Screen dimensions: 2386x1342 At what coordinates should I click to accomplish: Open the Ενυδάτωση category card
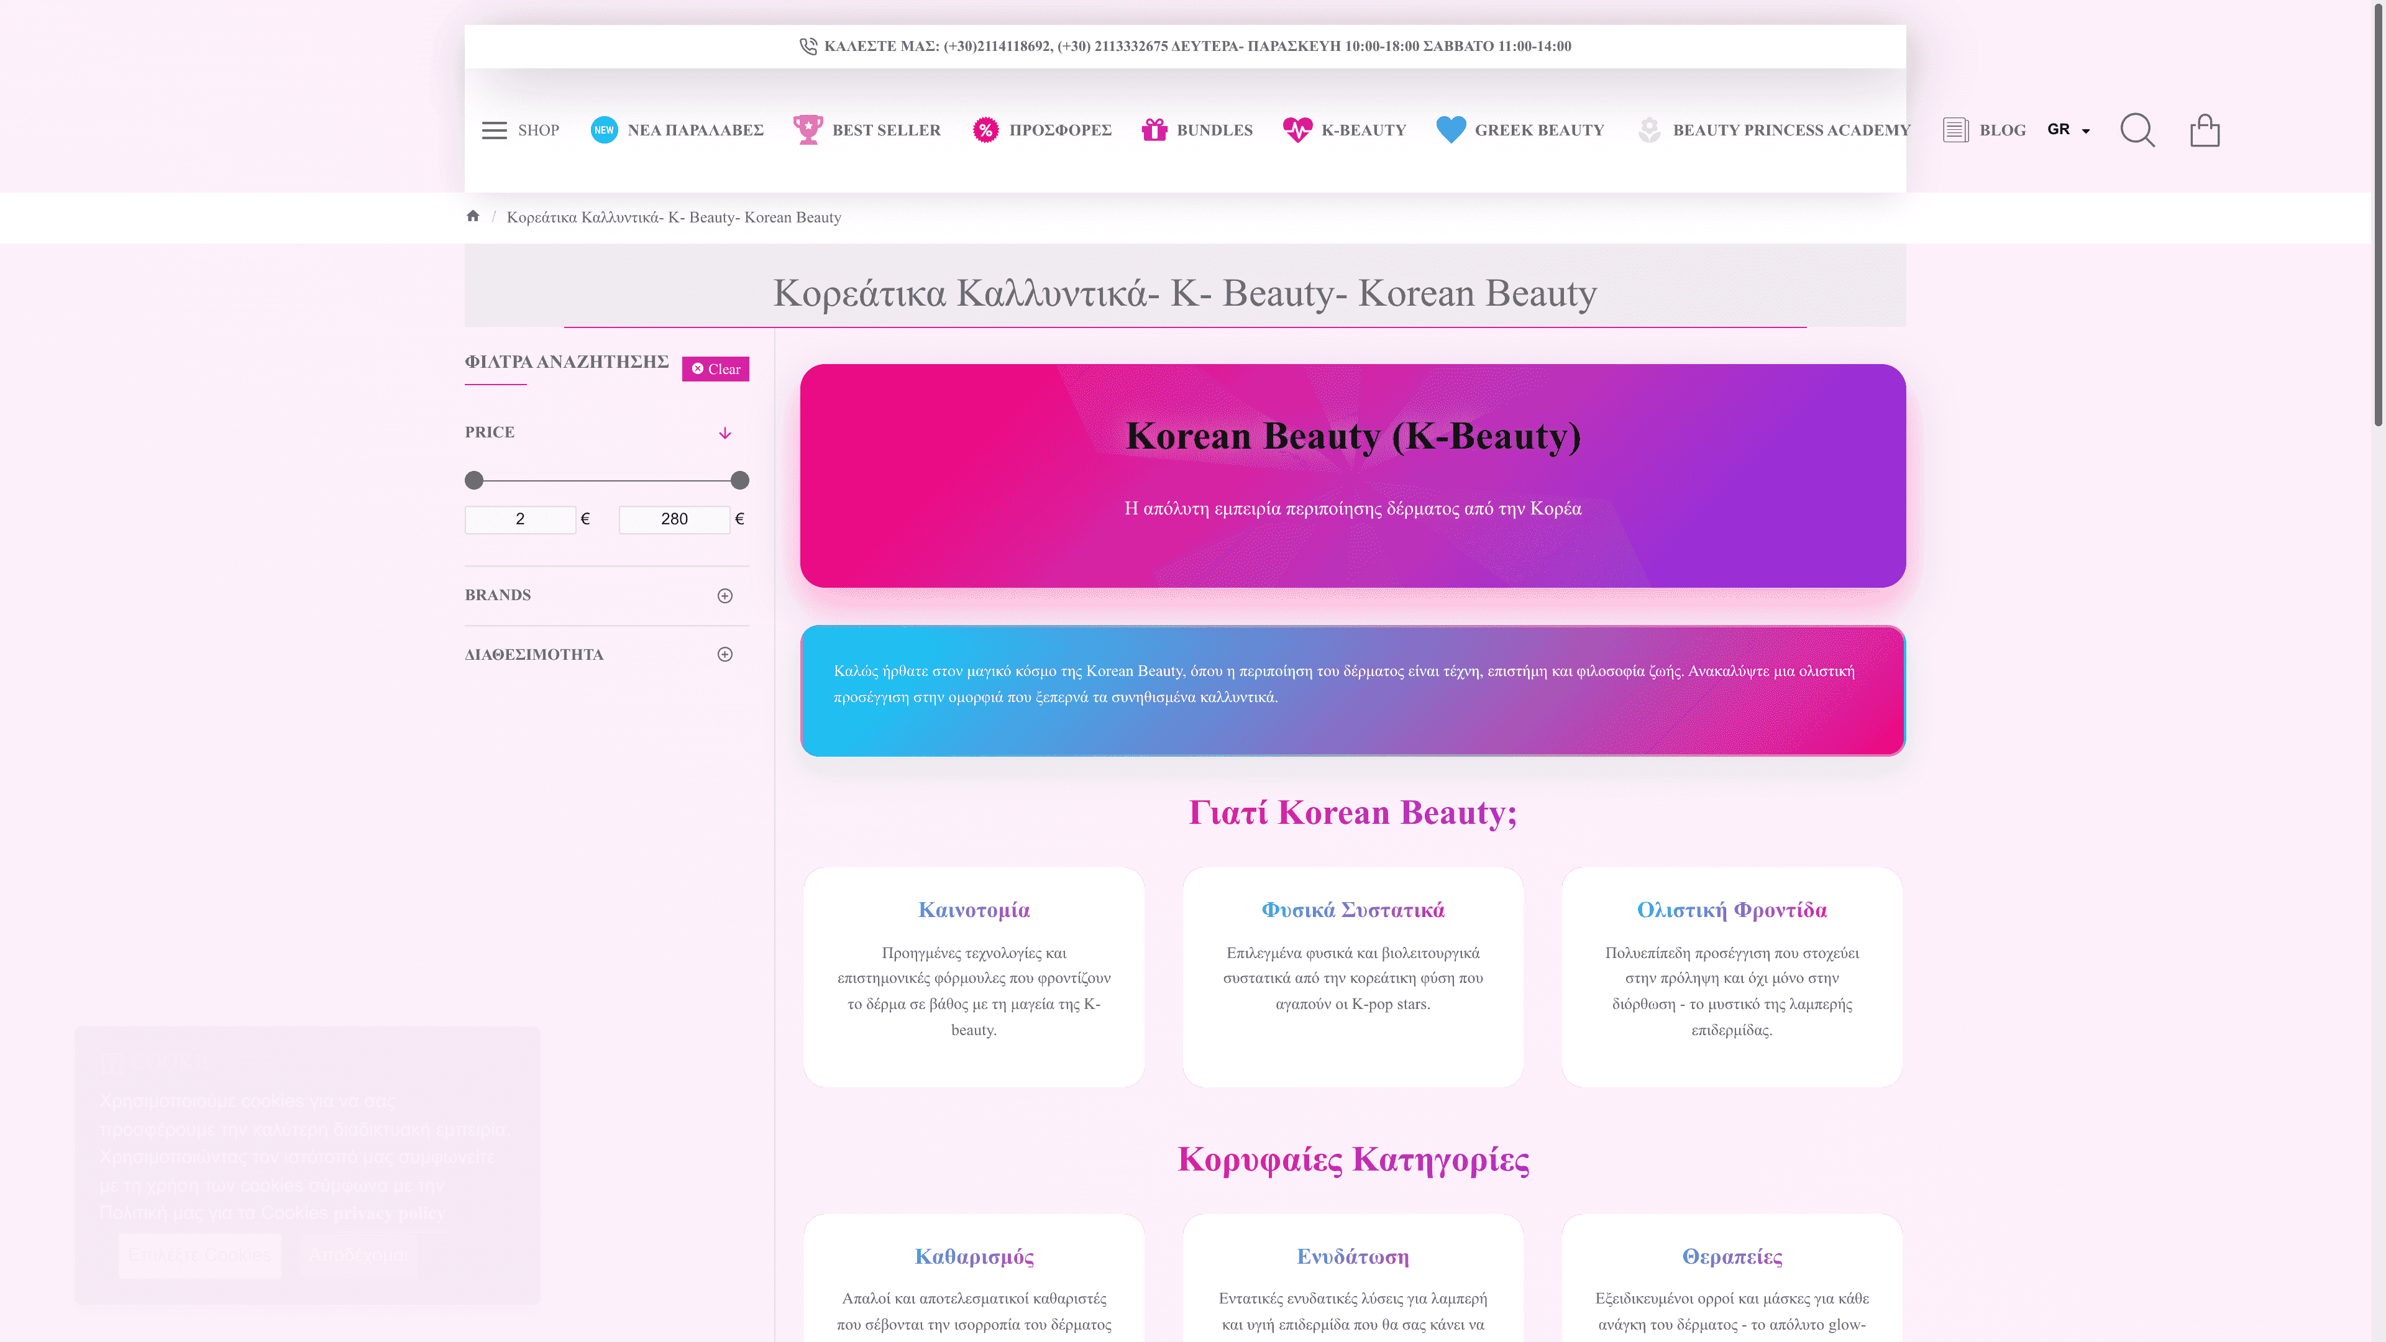coord(1352,1278)
